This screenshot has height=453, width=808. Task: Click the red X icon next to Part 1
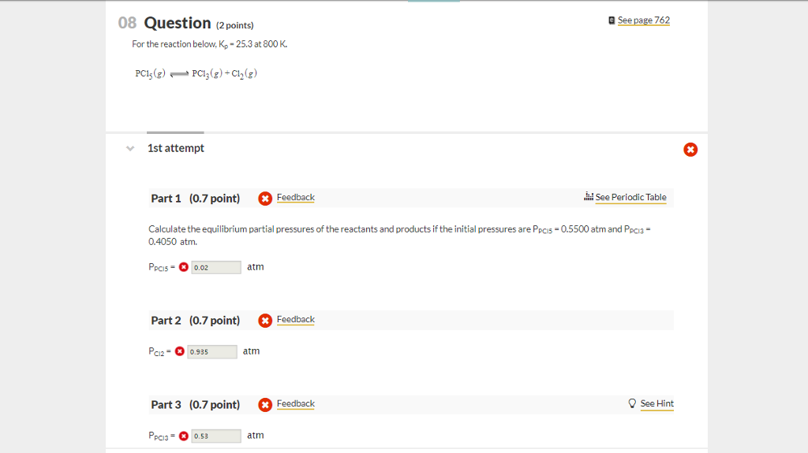pos(265,199)
